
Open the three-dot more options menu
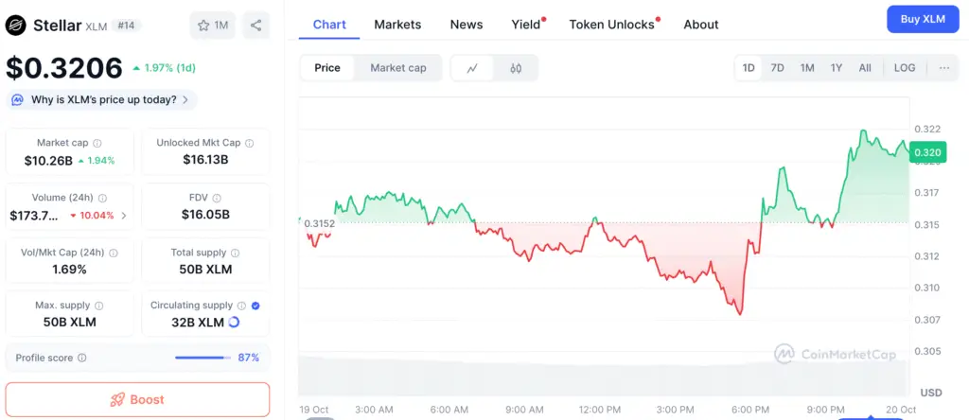click(x=944, y=68)
